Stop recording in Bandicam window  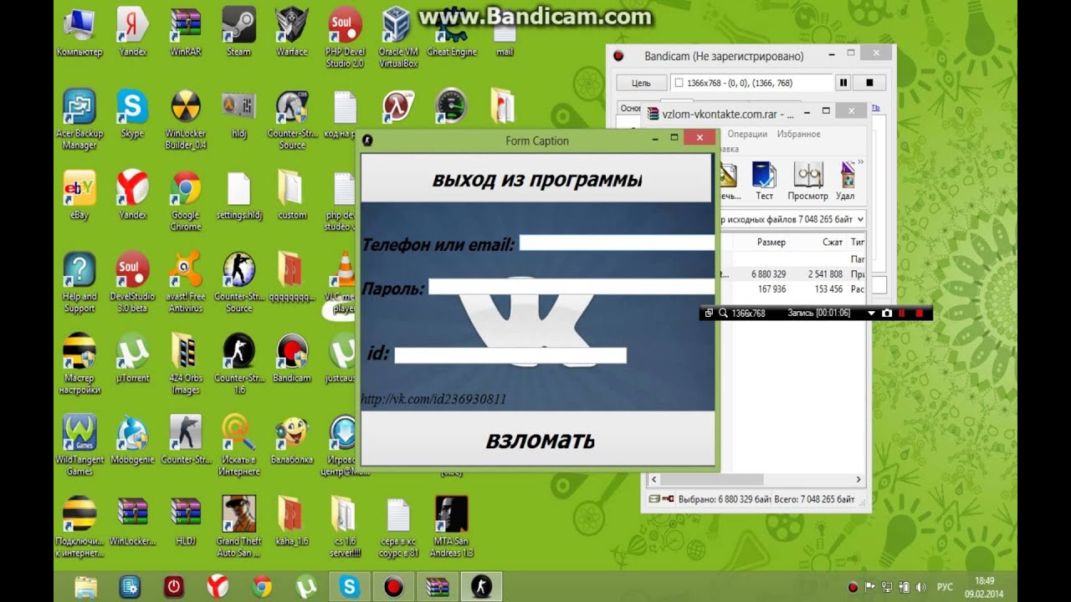[x=869, y=83]
